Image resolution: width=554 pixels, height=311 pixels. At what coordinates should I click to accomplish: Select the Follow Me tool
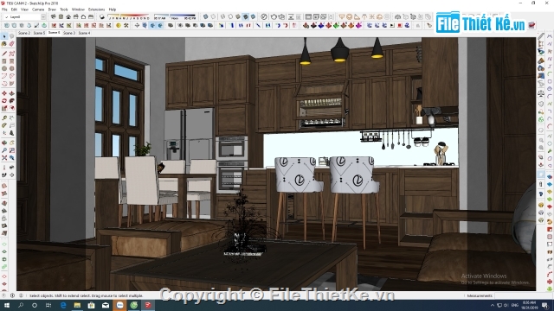point(11,101)
